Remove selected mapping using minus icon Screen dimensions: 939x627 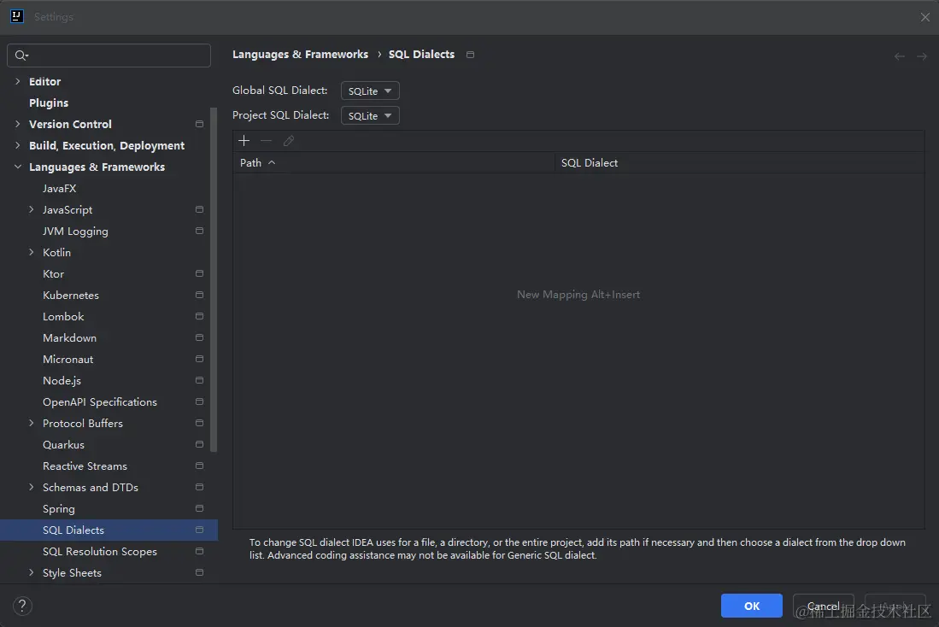coord(266,140)
